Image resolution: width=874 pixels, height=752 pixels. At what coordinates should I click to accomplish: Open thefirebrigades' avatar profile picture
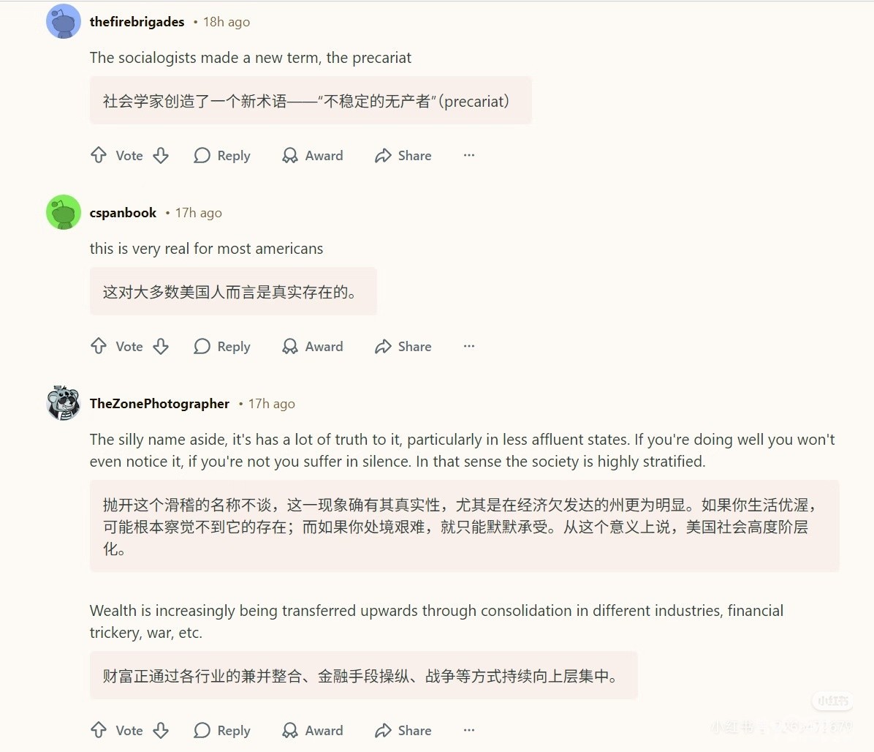(x=64, y=22)
